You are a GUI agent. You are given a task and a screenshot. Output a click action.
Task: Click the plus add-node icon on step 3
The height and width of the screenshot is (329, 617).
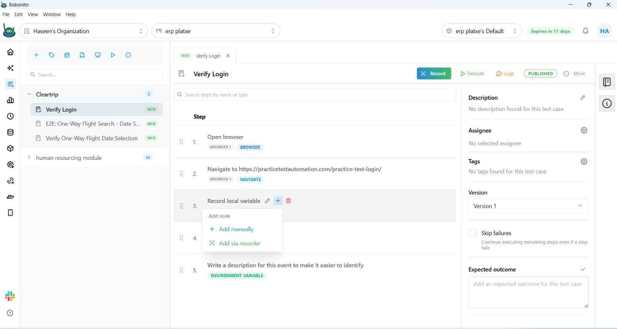pos(278,201)
